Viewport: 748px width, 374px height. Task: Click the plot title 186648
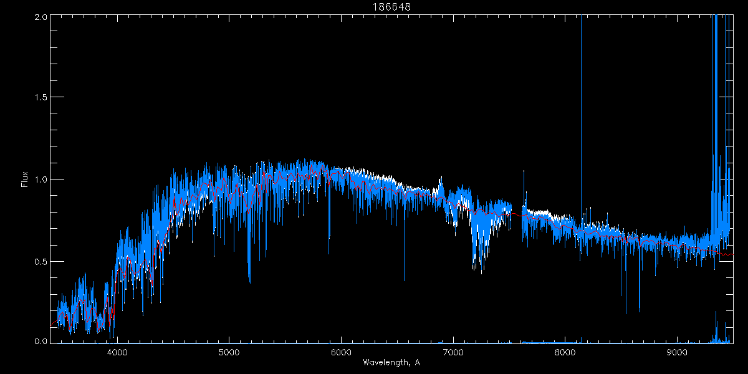pos(391,7)
